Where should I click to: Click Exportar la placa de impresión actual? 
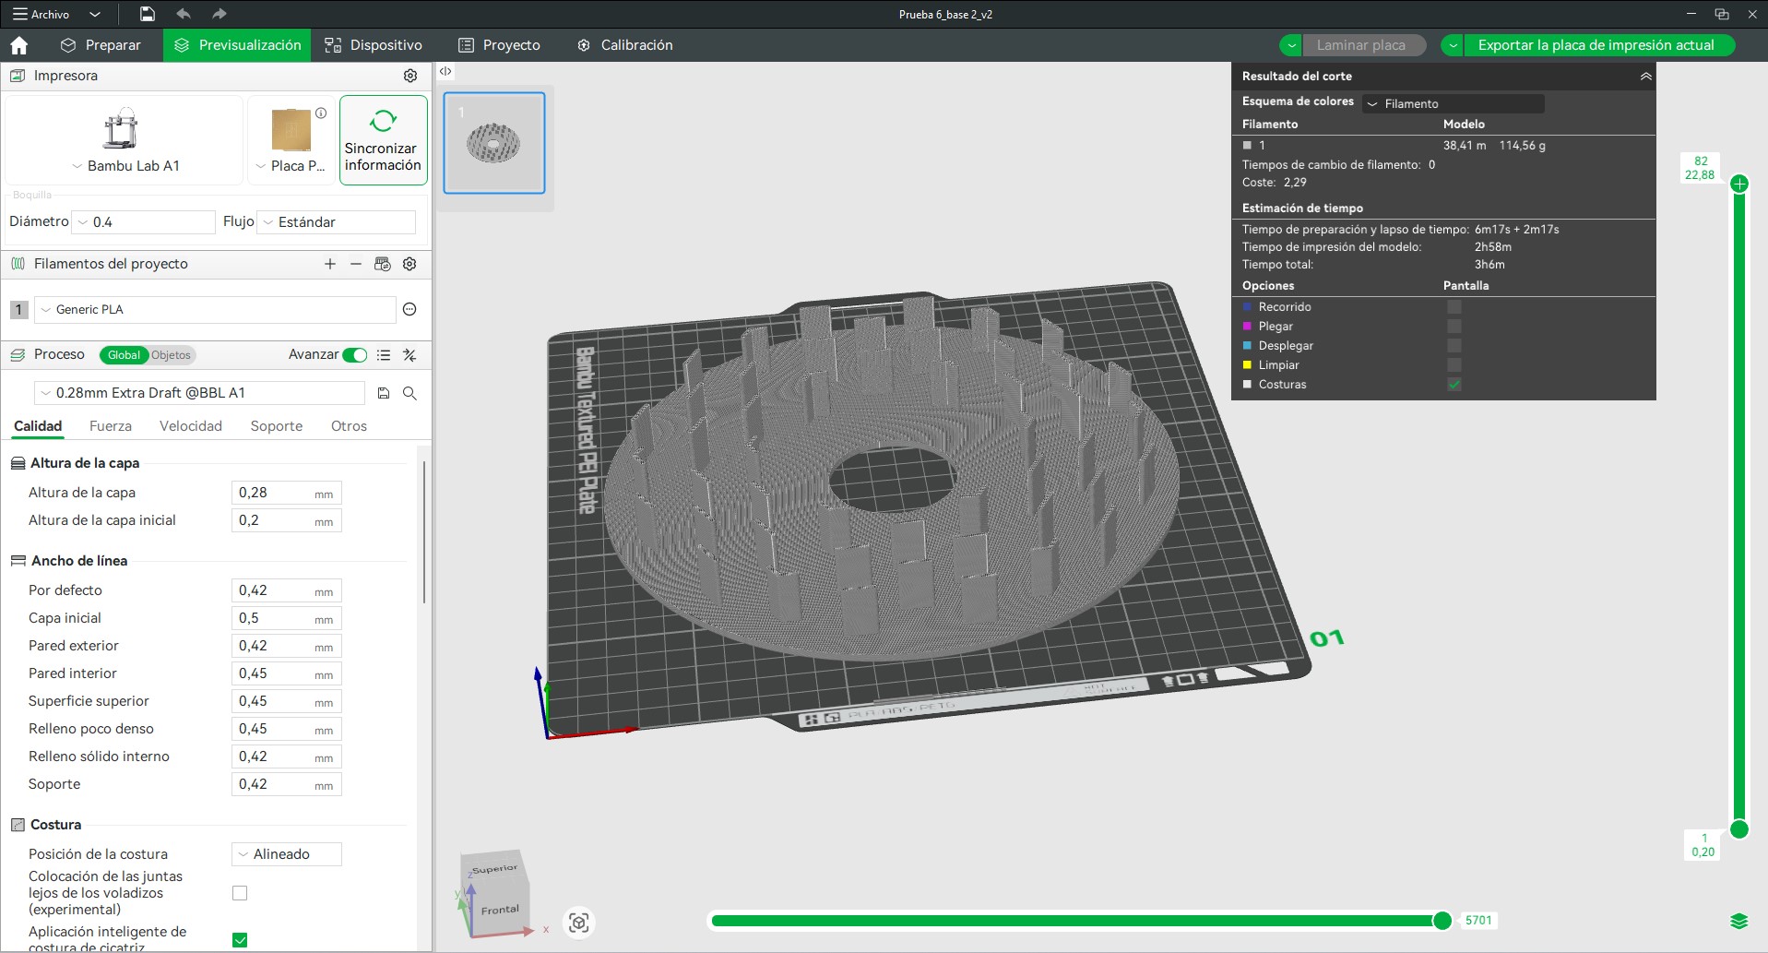[1595, 45]
